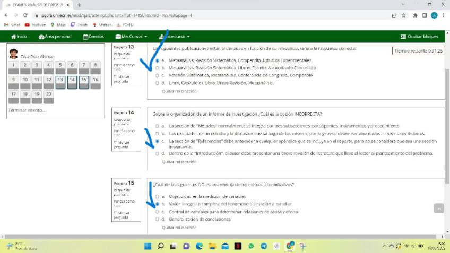This screenshot has height=253, width=450.
Task: Show hidden icons in system tray
Action: tap(385, 246)
